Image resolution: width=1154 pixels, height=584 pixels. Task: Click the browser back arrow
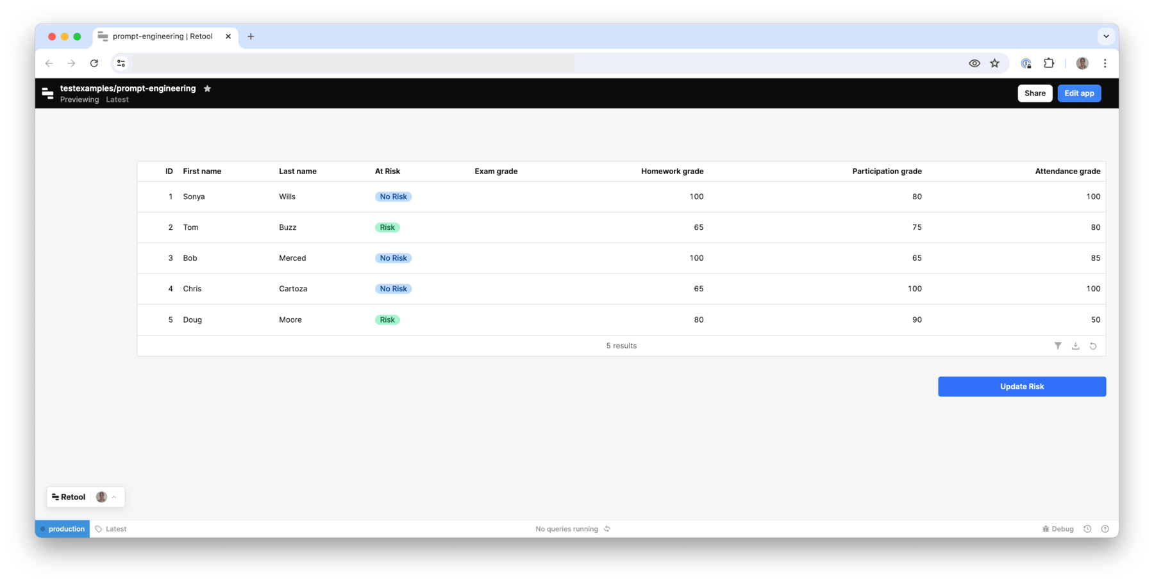point(49,63)
